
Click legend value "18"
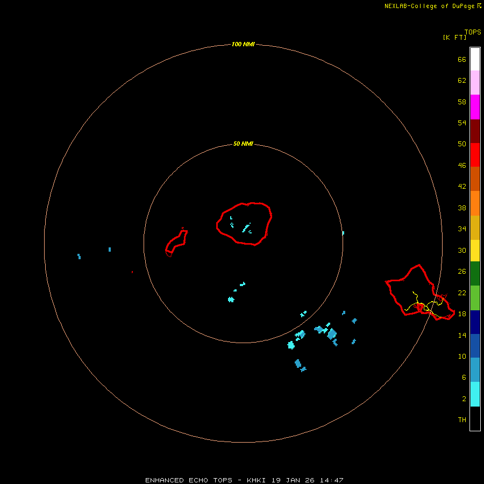[462, 314]
